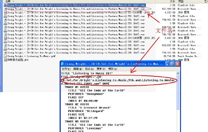Click the line "TRACK 01 AUDIO" in Notepad

77,87
